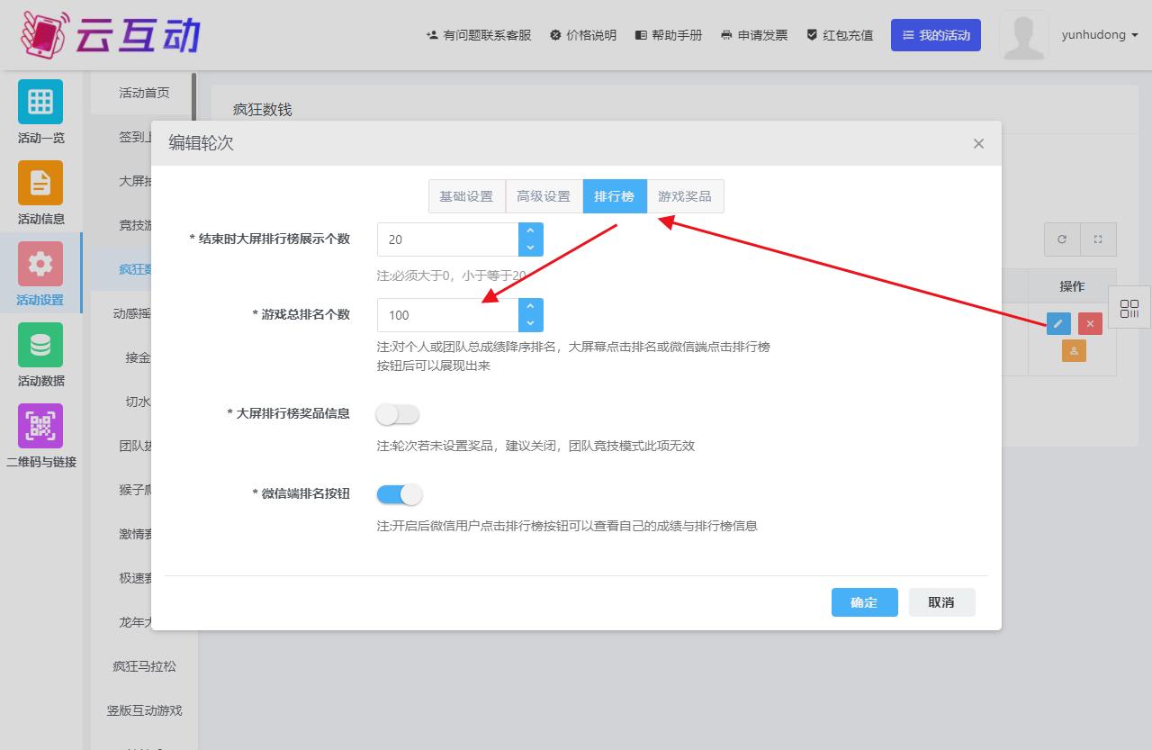The image size is (1152, 750).
Task: Click the 云互动 logo
Action: point(110,34)
